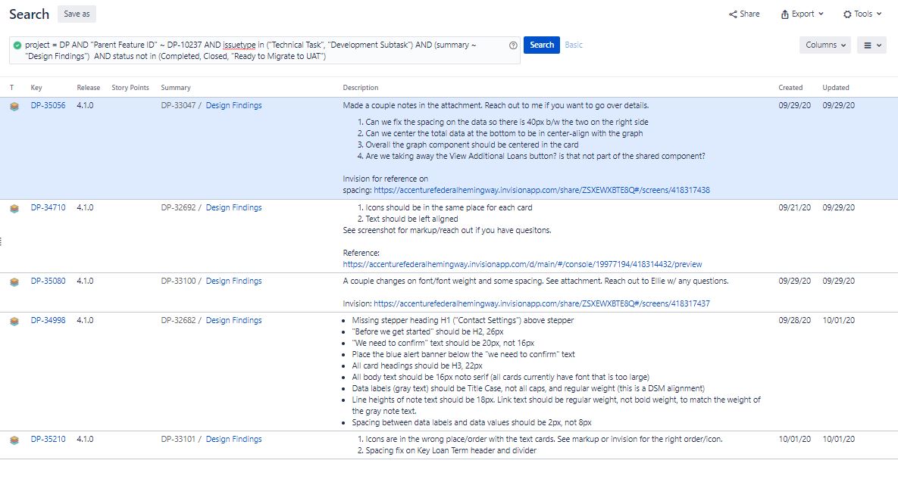
Task: Click the issue type icon for DP-34710
Action: pos(14,207)
